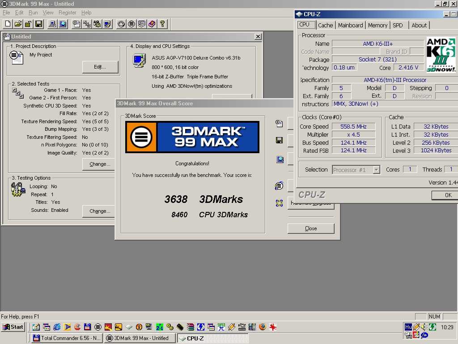Switch to the Mainboard tab in CPU-Z
The width and height of the screenshot is (458, 344).
click(350, 26)
